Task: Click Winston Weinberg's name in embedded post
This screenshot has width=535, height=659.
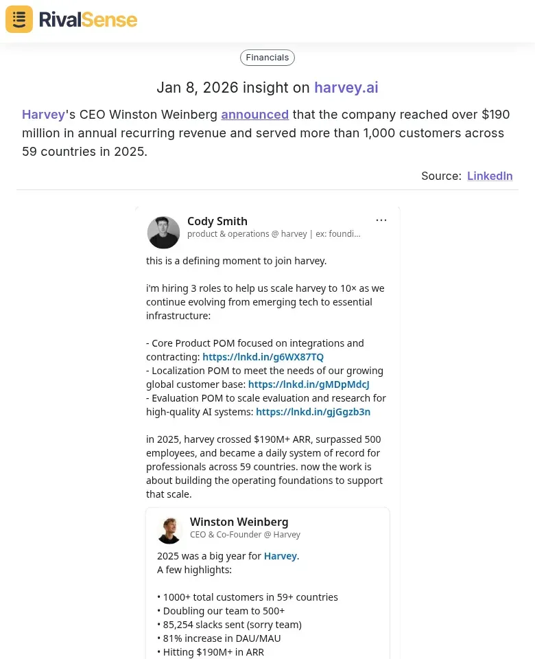Action: click(x=239, y=522)
